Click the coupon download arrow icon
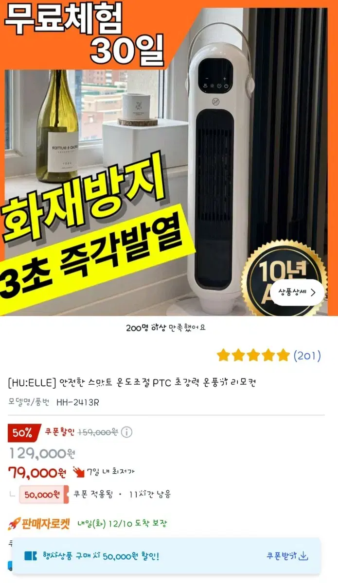Screen dimensions: 338x583 tap(304, 556)
